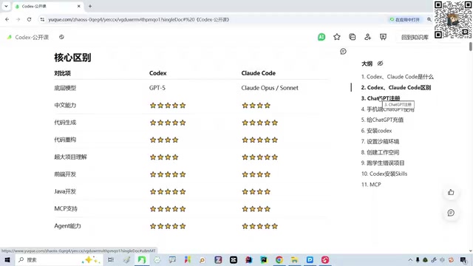473x266 pixels.
Task: Click the 中文能力 row label
Action: point(65,105)
